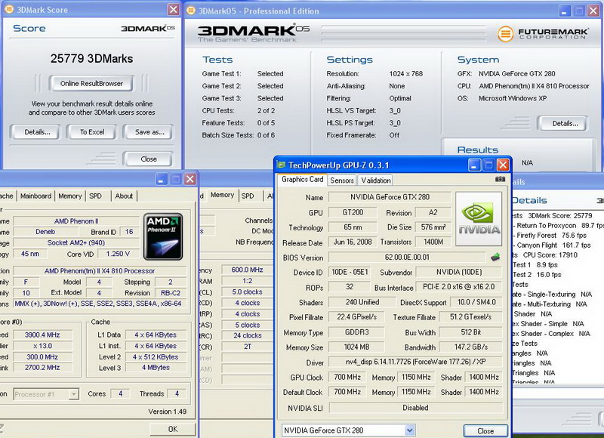The height and width of the screenshot is (438, 604).
Task: Click the Close button in GPU-Z
Action: pyautogui.click(x=485, y=430)
